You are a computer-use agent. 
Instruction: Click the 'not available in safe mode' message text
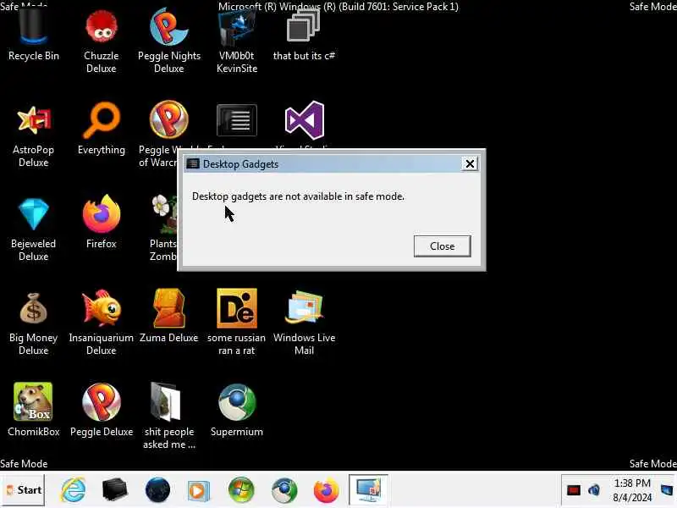tap(298, 196)
